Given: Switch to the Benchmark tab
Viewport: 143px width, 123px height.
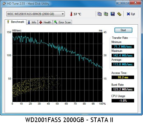Looking at the screenshot, I should tap(15, 22).
